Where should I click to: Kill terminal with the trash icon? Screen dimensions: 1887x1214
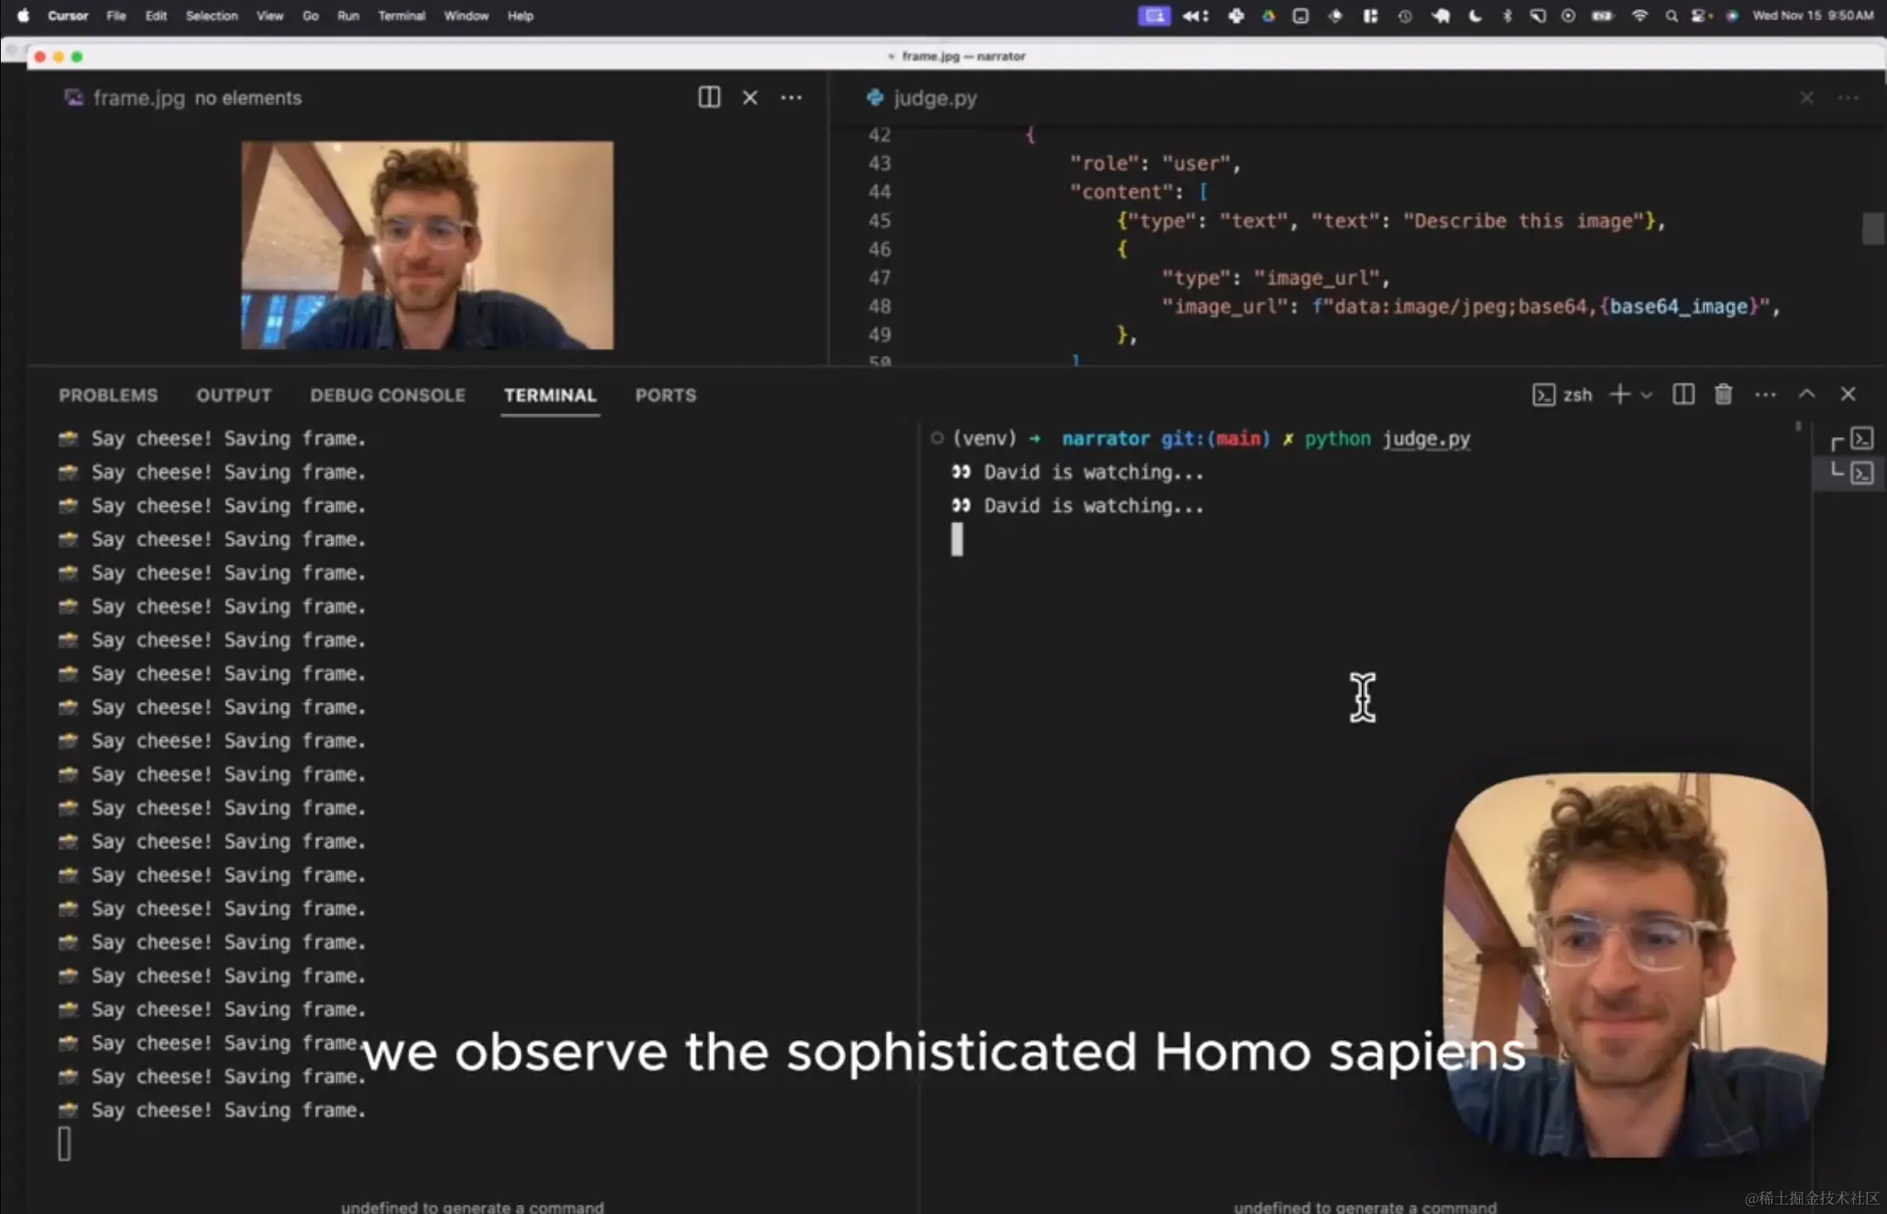[x=1723, y=395]
